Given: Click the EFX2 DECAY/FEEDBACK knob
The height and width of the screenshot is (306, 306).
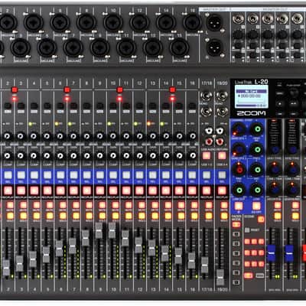Looking at the screenshot, I should click(292, 189).
